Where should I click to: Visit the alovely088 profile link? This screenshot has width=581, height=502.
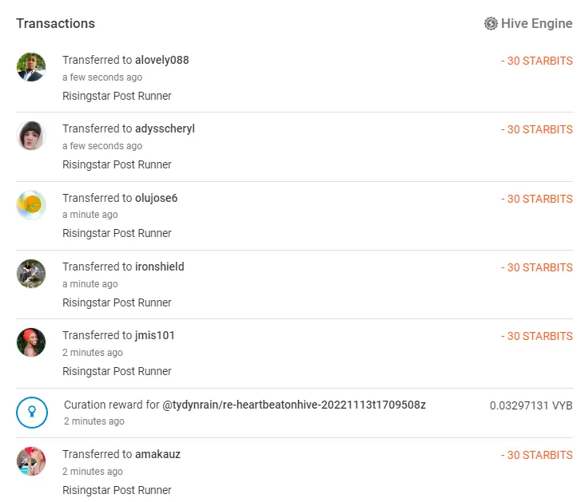point(162,60)
